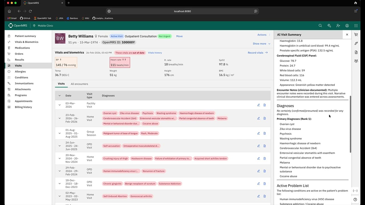Click edit pencil for 01-Aug-2025 Group Session visit

pyautogui.click(x=259, y=133)
